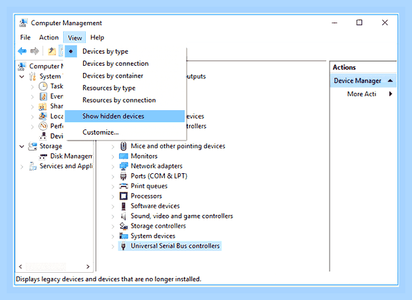Screen dimensions: 412x300
Task: Toggle Show hidden devices option
Action: (125, 116)
